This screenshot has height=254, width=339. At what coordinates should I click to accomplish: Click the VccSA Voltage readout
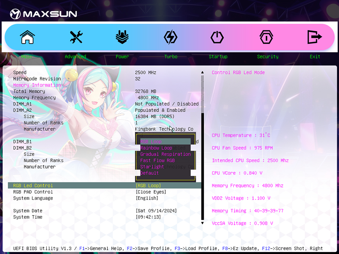242,223
